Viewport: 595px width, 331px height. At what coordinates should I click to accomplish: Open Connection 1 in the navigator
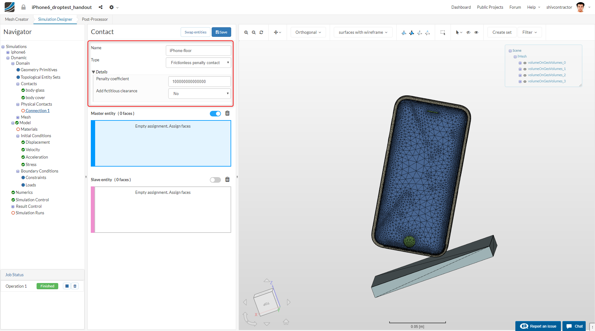[37, 111]
